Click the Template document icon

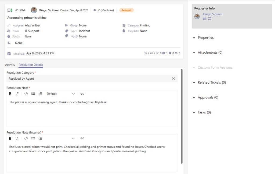point(124,31)
